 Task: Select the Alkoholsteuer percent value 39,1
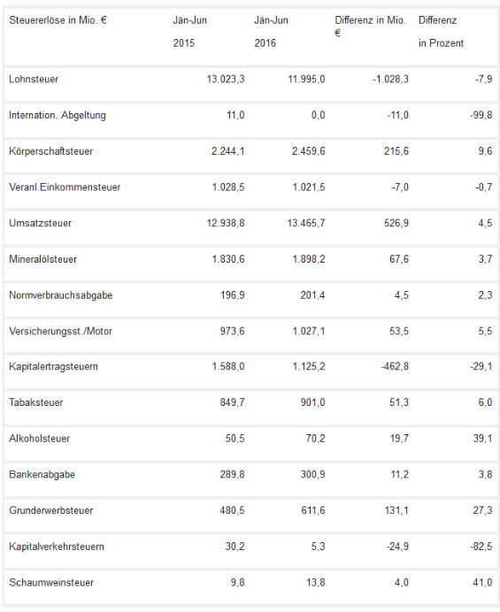pos(482,439)
